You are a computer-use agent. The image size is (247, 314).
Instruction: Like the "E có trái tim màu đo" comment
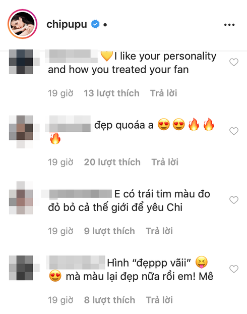[x=233, y=200]
